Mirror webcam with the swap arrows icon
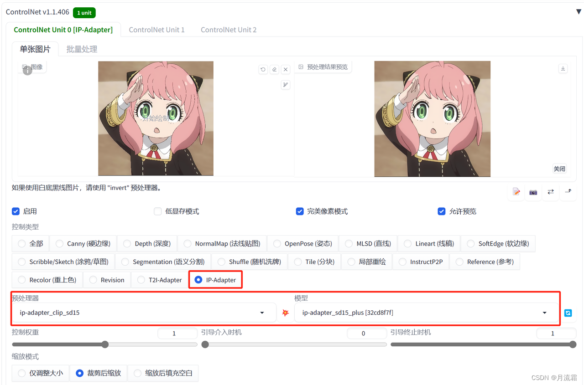This screenshot has height=385, width=584. point(551,192)
